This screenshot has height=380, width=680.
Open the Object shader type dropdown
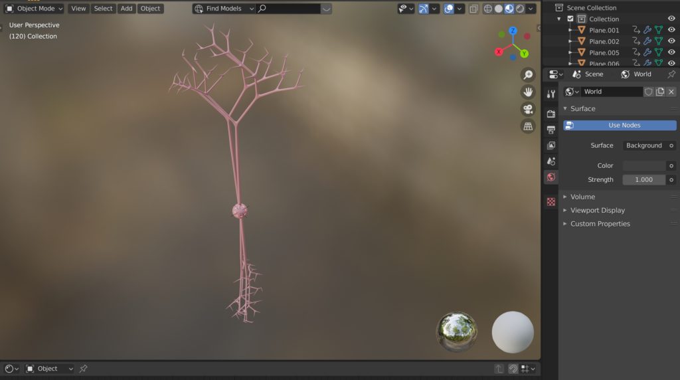click(x=49, y=369)
